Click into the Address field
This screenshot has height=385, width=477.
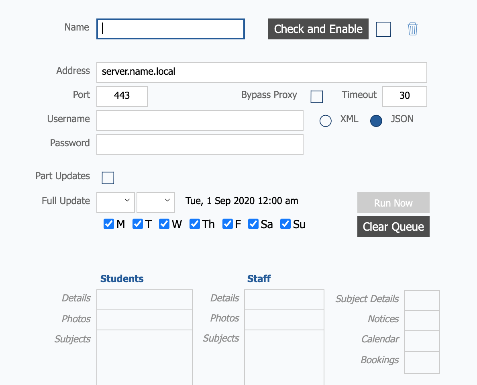261,72
